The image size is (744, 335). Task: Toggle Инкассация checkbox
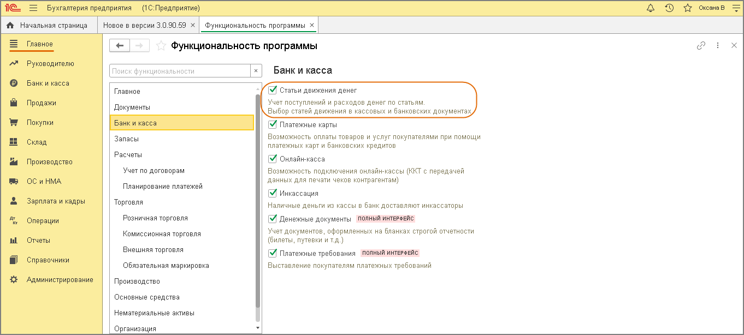click(x=273, y=193)
